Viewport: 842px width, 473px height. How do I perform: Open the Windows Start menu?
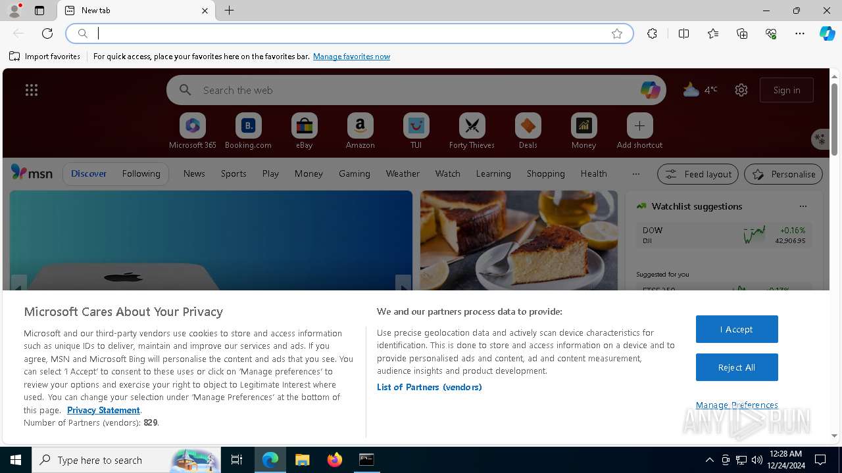coord(16,460)
